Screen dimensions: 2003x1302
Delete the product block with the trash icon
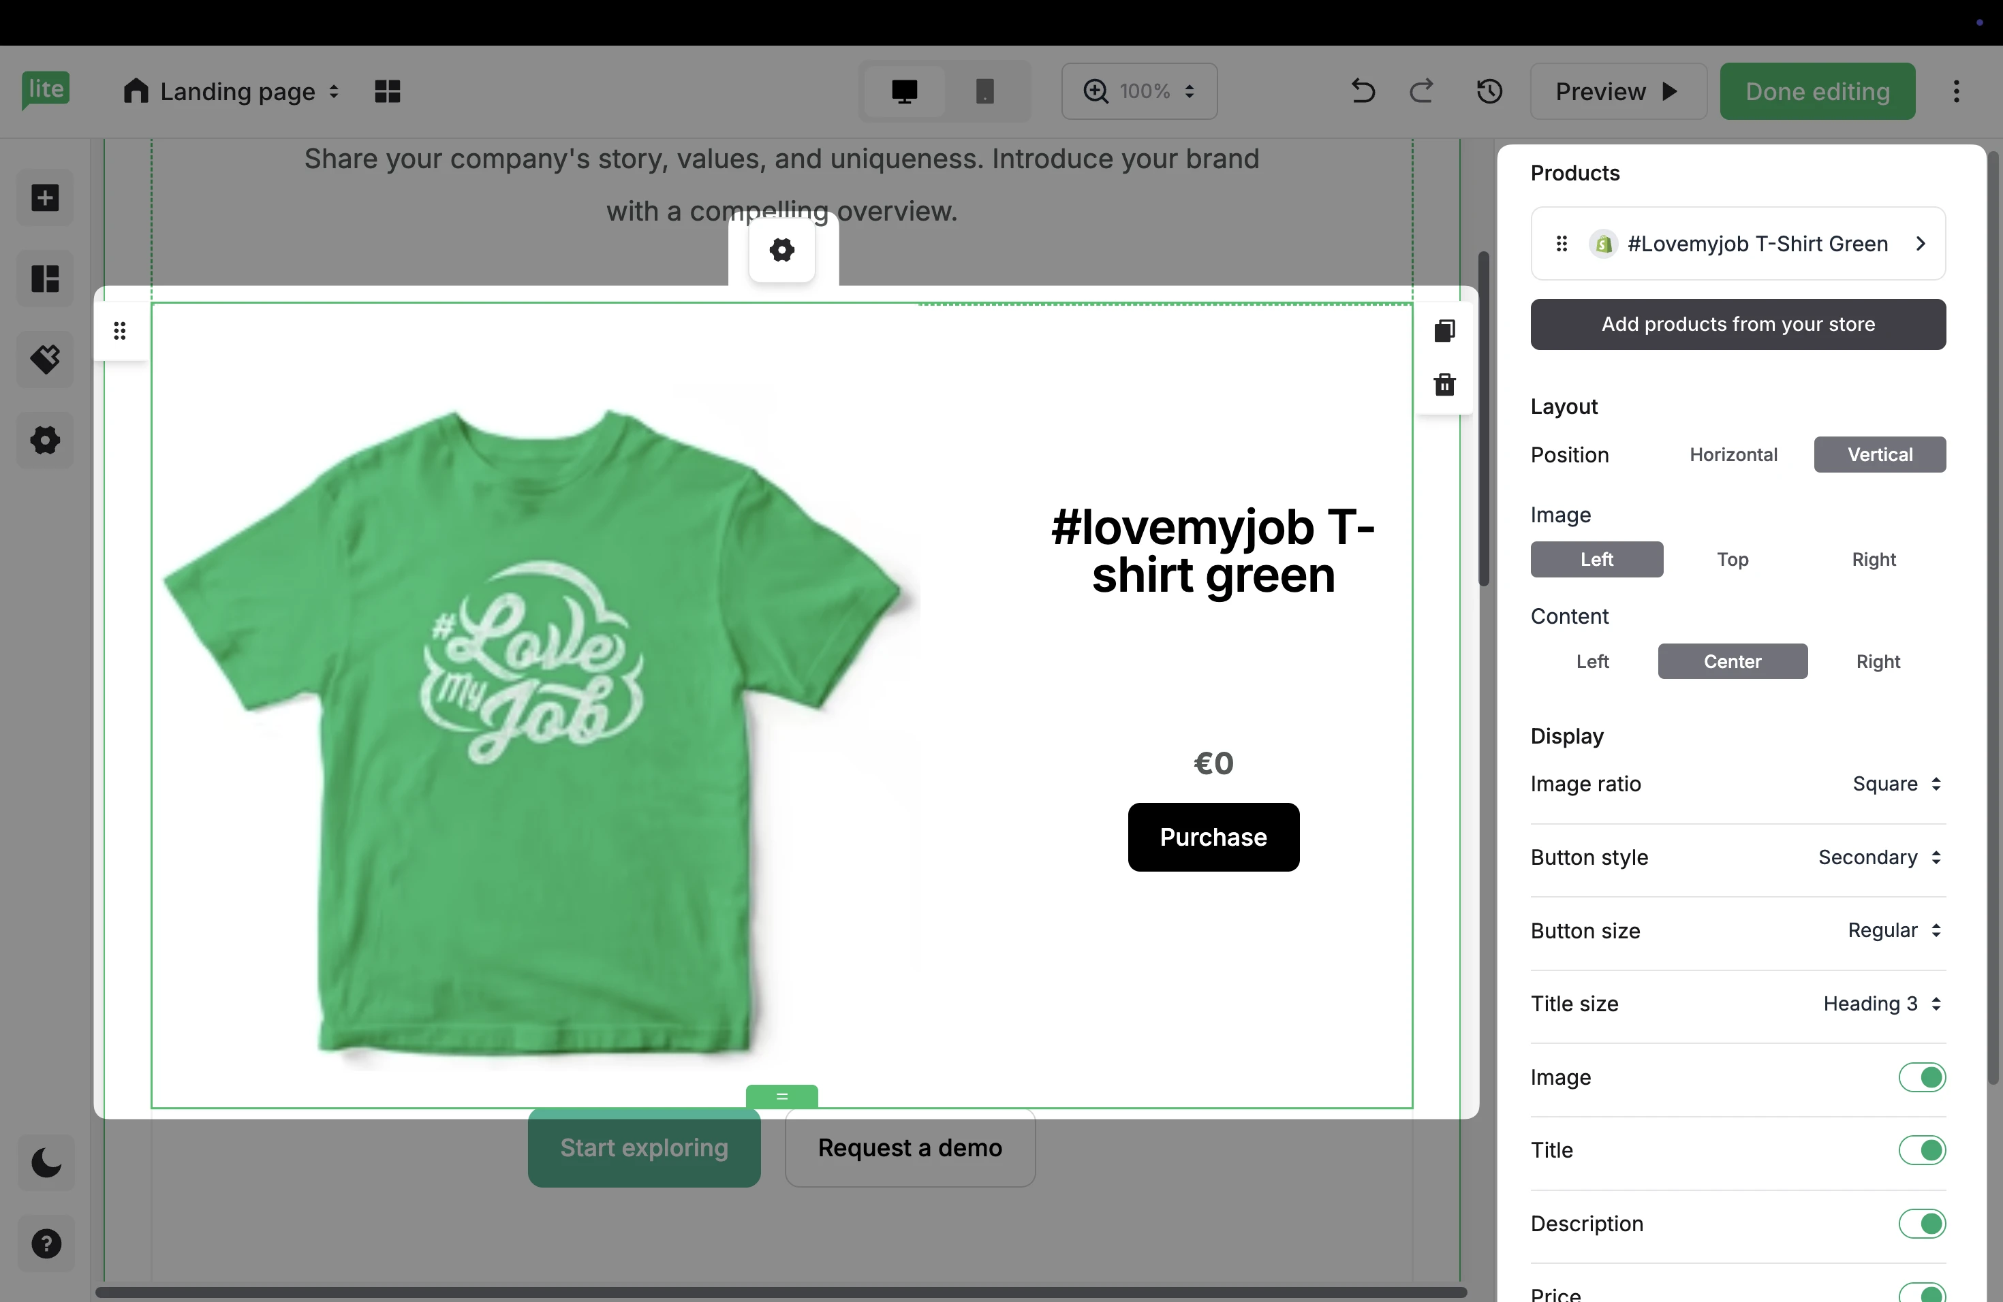1444,384
